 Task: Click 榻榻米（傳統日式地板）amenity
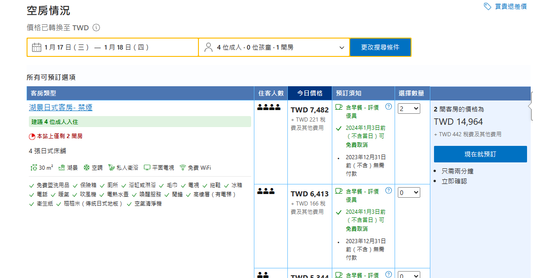[x=93, y=204]
